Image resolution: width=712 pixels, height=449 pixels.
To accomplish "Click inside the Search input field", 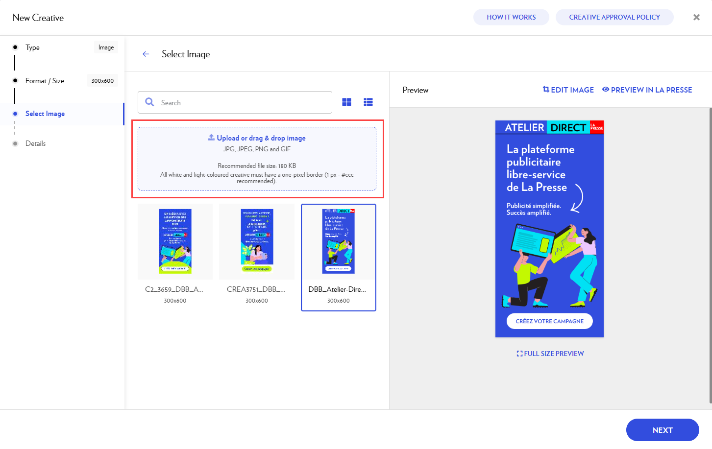I will 243,102.
